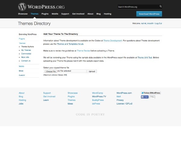181x141 pixels.
Task: Click the Theme Review link
Action: point(84,51)
